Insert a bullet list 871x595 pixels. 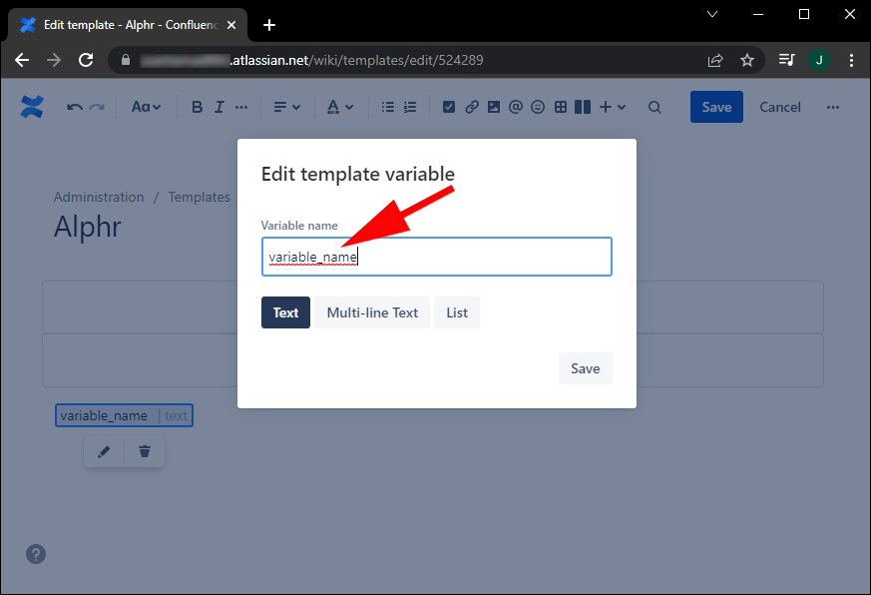click(x=388, y=107)
